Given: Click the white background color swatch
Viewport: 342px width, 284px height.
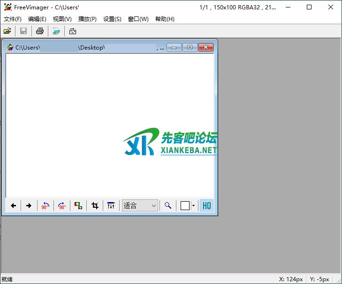Looking at the screenshot, I should (185, 205).
